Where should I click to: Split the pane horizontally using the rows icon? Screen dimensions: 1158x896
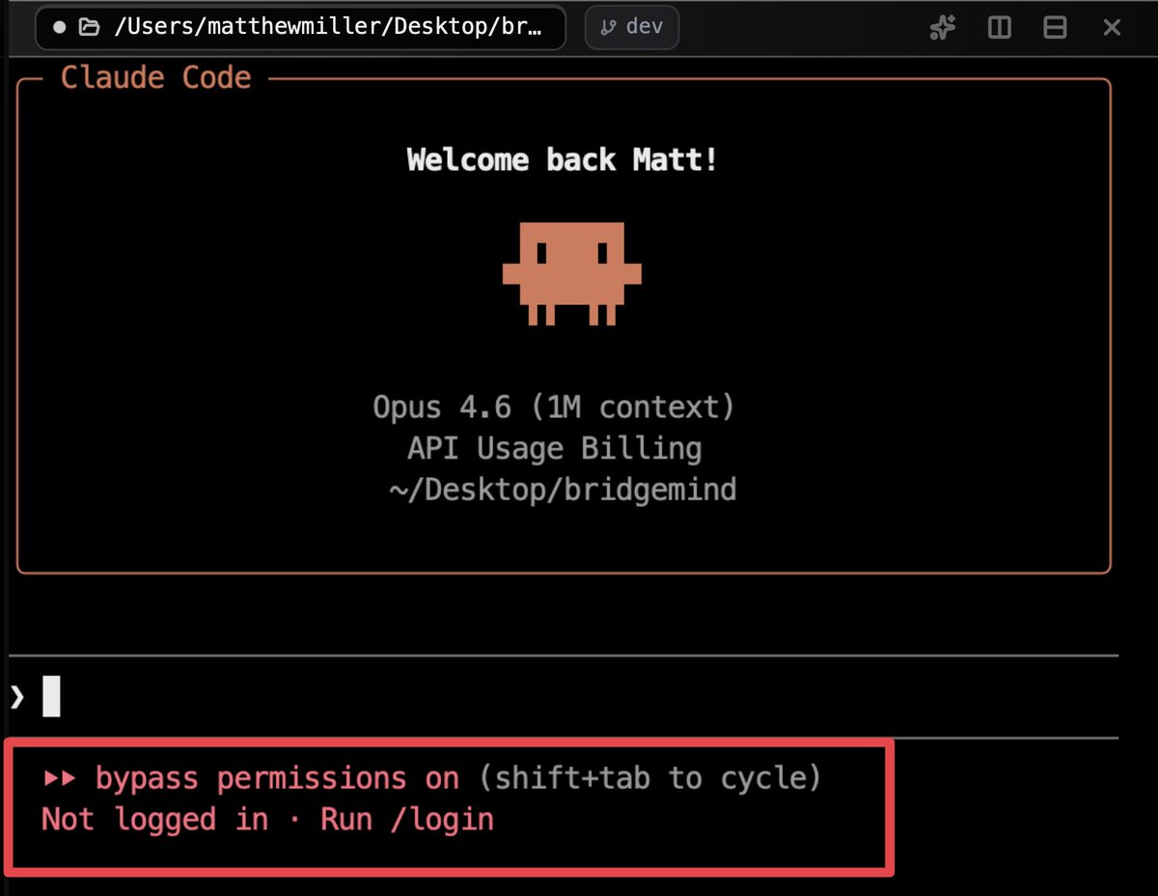(x=1056, y=28)
